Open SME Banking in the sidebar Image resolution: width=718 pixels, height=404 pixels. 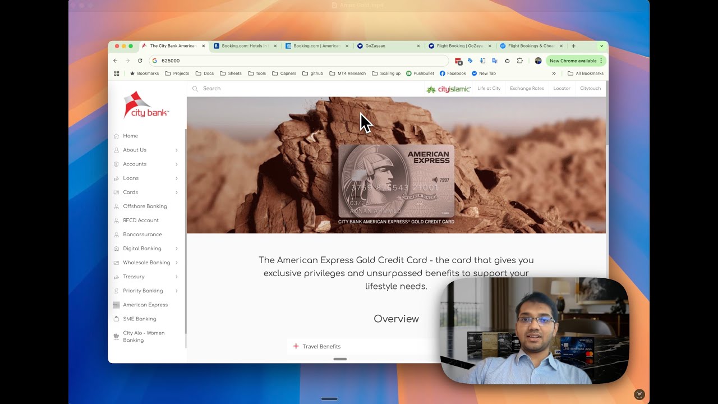140,319
